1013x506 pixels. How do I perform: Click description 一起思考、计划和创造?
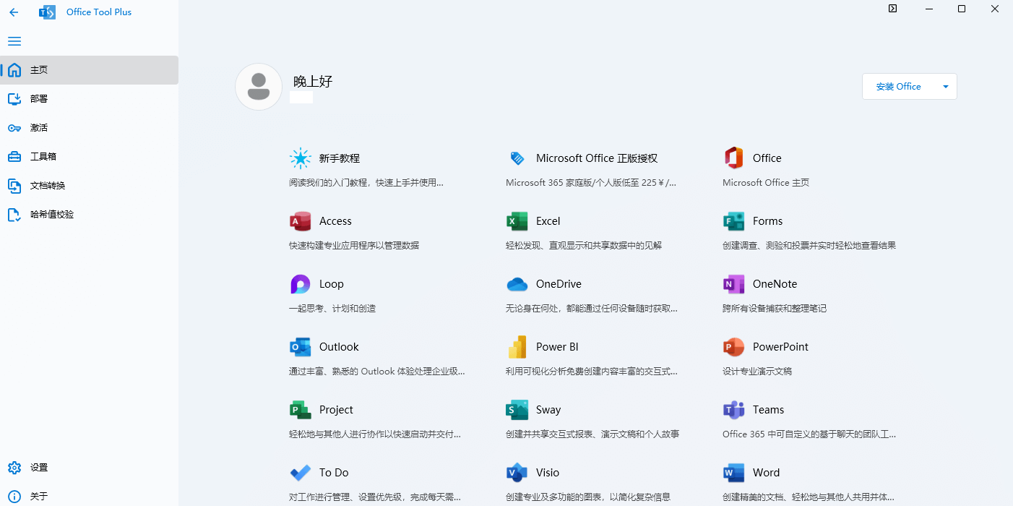(x=332, y=309)
